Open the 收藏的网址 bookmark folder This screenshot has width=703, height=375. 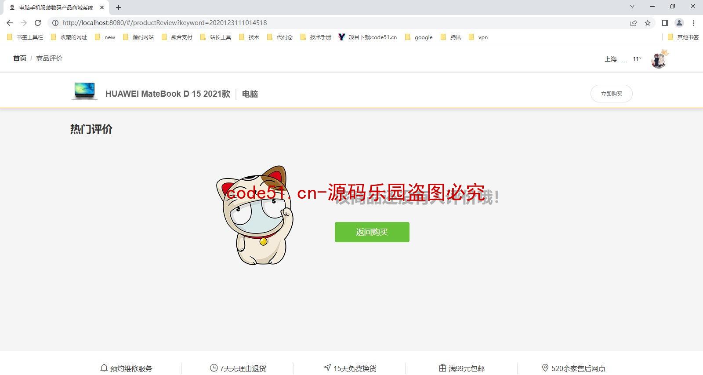(69, 37)
